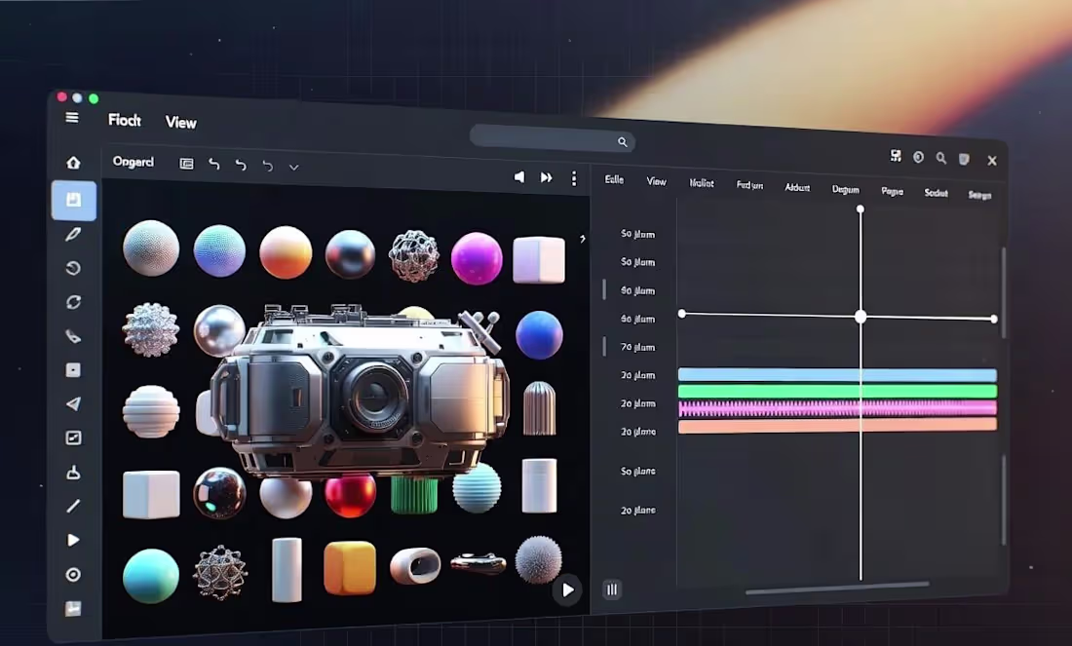Switch to the View tab in timeline panel
The image size is (1072, 646).
[656, 181]
